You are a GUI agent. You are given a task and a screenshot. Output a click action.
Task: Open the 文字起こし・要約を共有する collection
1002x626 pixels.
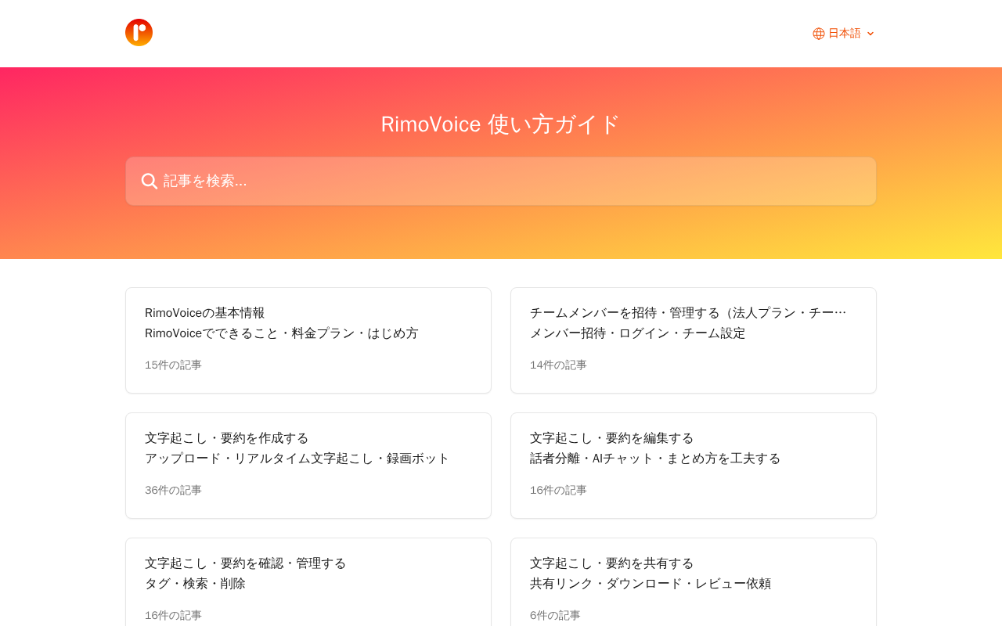[x=694, y=582]
